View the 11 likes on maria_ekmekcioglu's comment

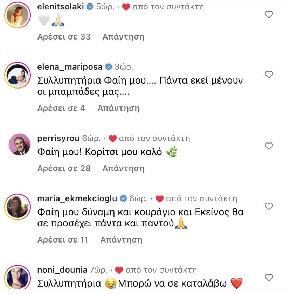coord(62,240)
